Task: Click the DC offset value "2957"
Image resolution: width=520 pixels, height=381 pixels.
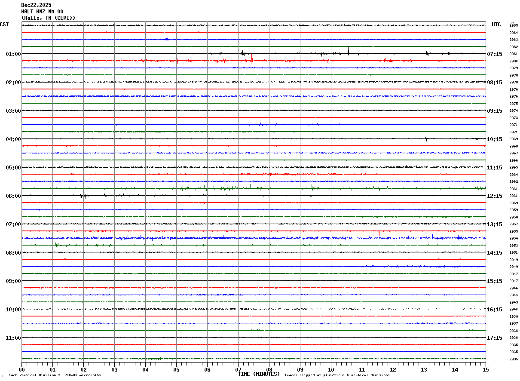Action: point(514,224)
